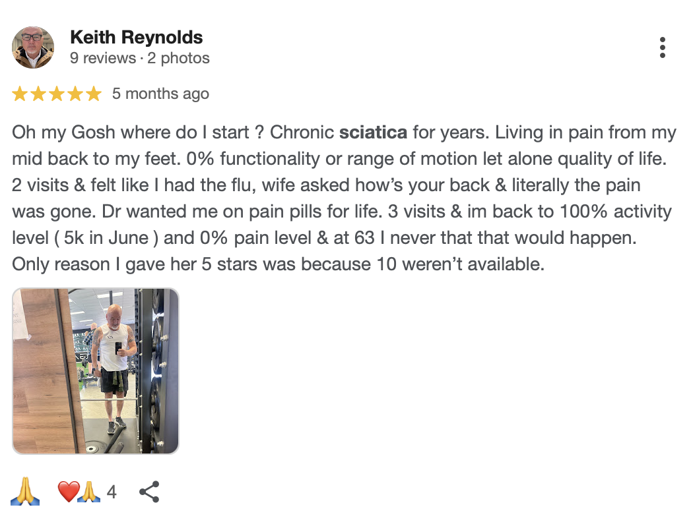Click Keith Reynolds' profile avatar
Screen dimensions: 693x530
[33, 47]
